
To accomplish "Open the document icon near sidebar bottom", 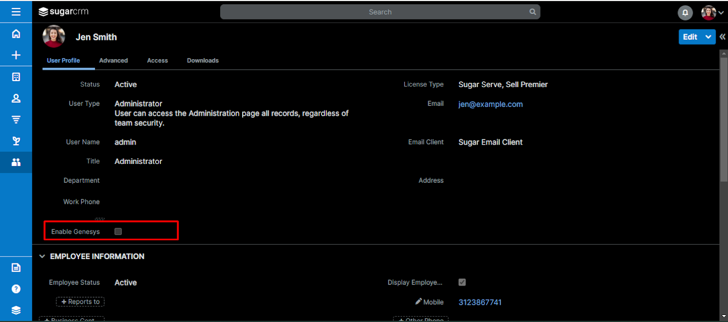I will pos(16,267).
